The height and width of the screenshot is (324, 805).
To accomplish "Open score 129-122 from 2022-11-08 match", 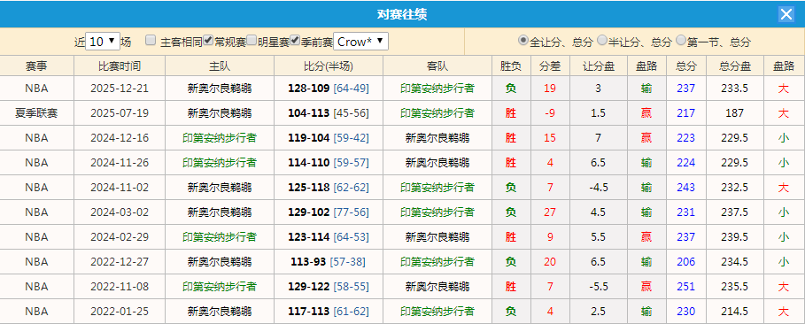I will [308, 287].
